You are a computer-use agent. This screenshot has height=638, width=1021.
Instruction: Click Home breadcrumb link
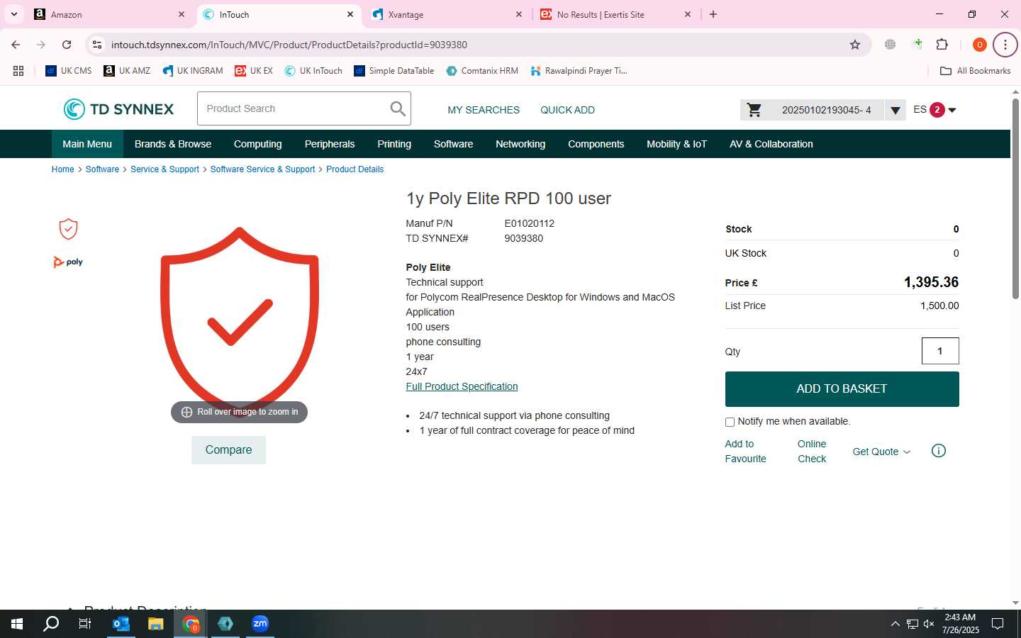pyautogui.click(x=62, y=169)
